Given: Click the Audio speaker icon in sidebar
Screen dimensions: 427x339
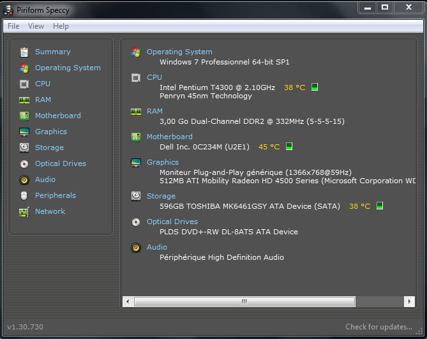Looking at the screenshot, I should pyautogui.click(x=24, y=179).
